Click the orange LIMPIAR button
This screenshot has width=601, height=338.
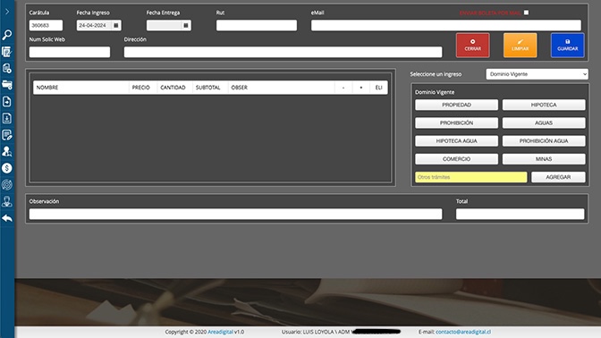tap(521, 46)
